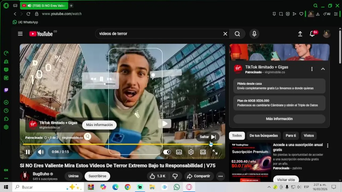Open the account avatar menu

coord(327,34)
